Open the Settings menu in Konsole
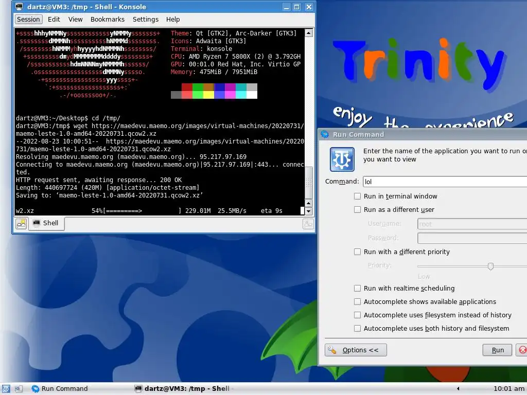527x395 pixels. coord(146,20)
